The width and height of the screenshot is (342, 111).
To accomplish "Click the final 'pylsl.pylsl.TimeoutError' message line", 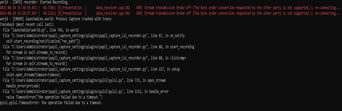I will [x=51, y=103].
